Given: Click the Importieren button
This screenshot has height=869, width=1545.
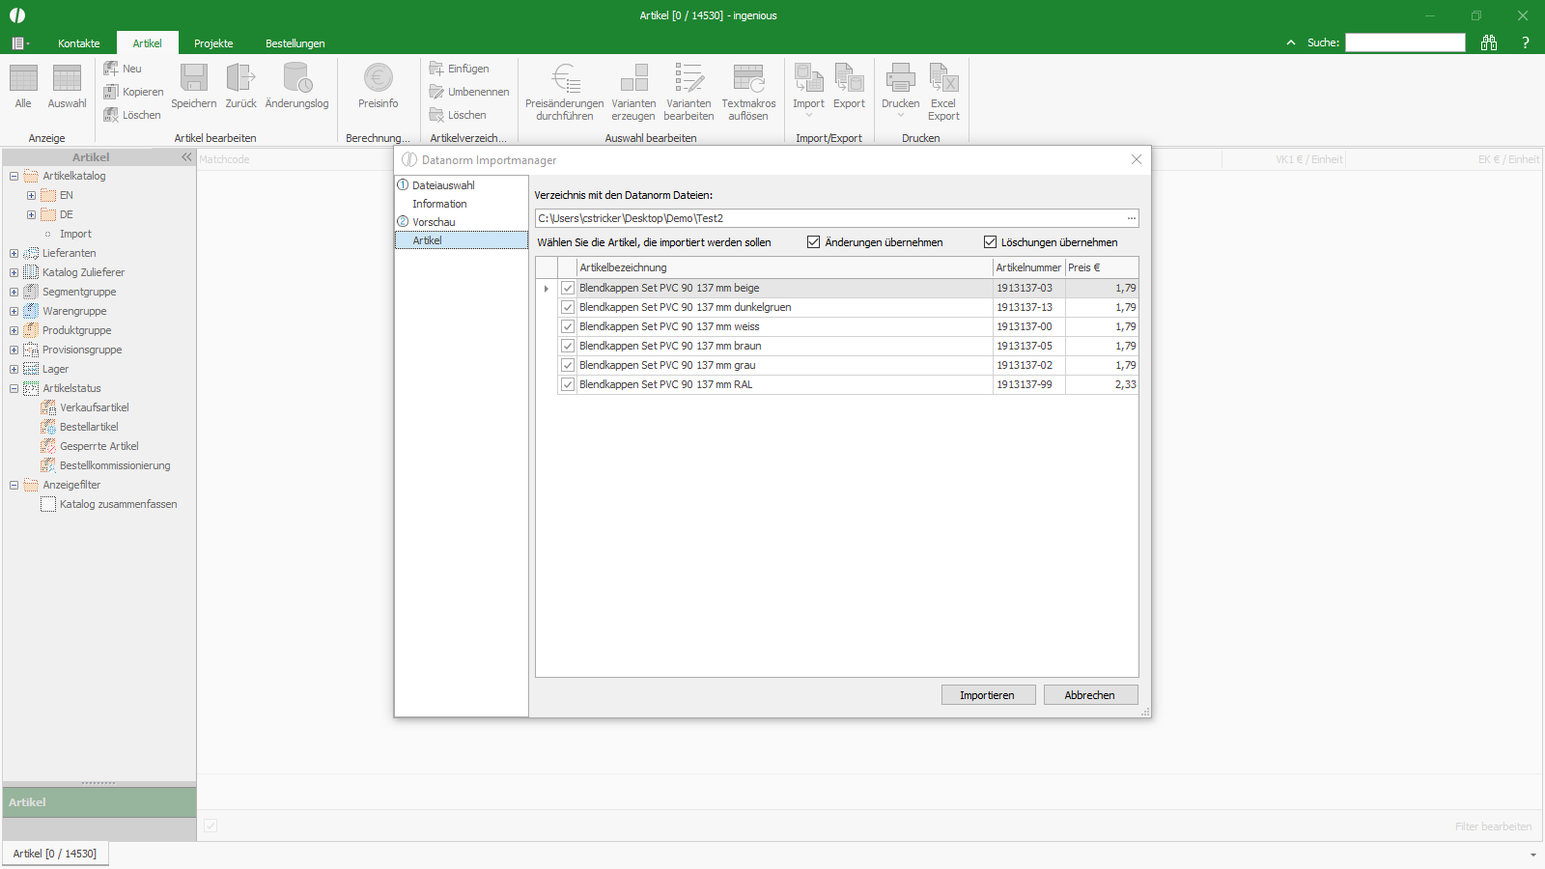Looking at the screenshot, I should tap(988, 694).
